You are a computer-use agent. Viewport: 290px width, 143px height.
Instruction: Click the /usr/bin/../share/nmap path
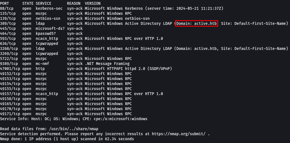click(74, 129)
